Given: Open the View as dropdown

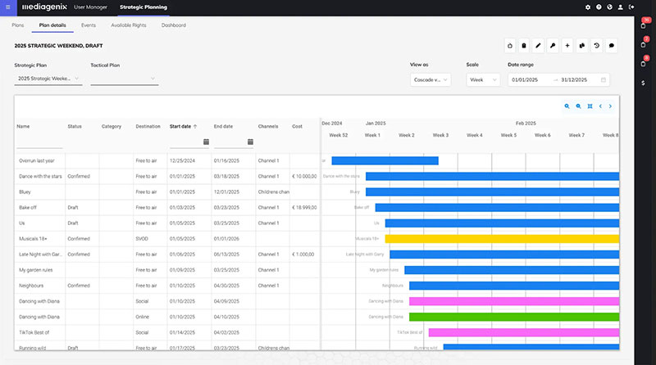Looking at the screenshot, I should [x=430, y=79].
